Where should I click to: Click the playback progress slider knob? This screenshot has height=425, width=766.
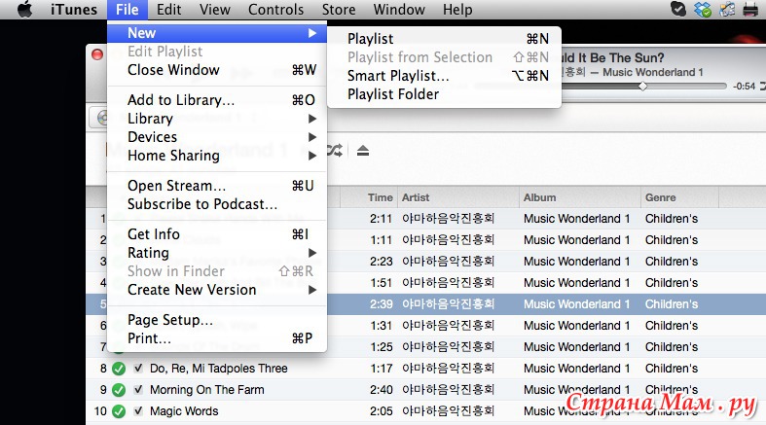(x=643, y=87)
